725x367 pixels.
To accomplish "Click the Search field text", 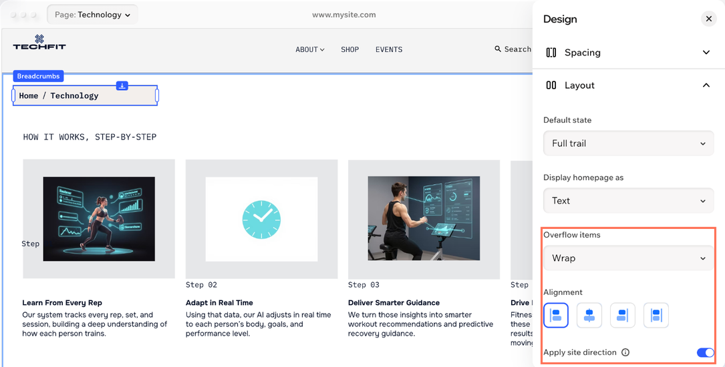I will [517, 49].
